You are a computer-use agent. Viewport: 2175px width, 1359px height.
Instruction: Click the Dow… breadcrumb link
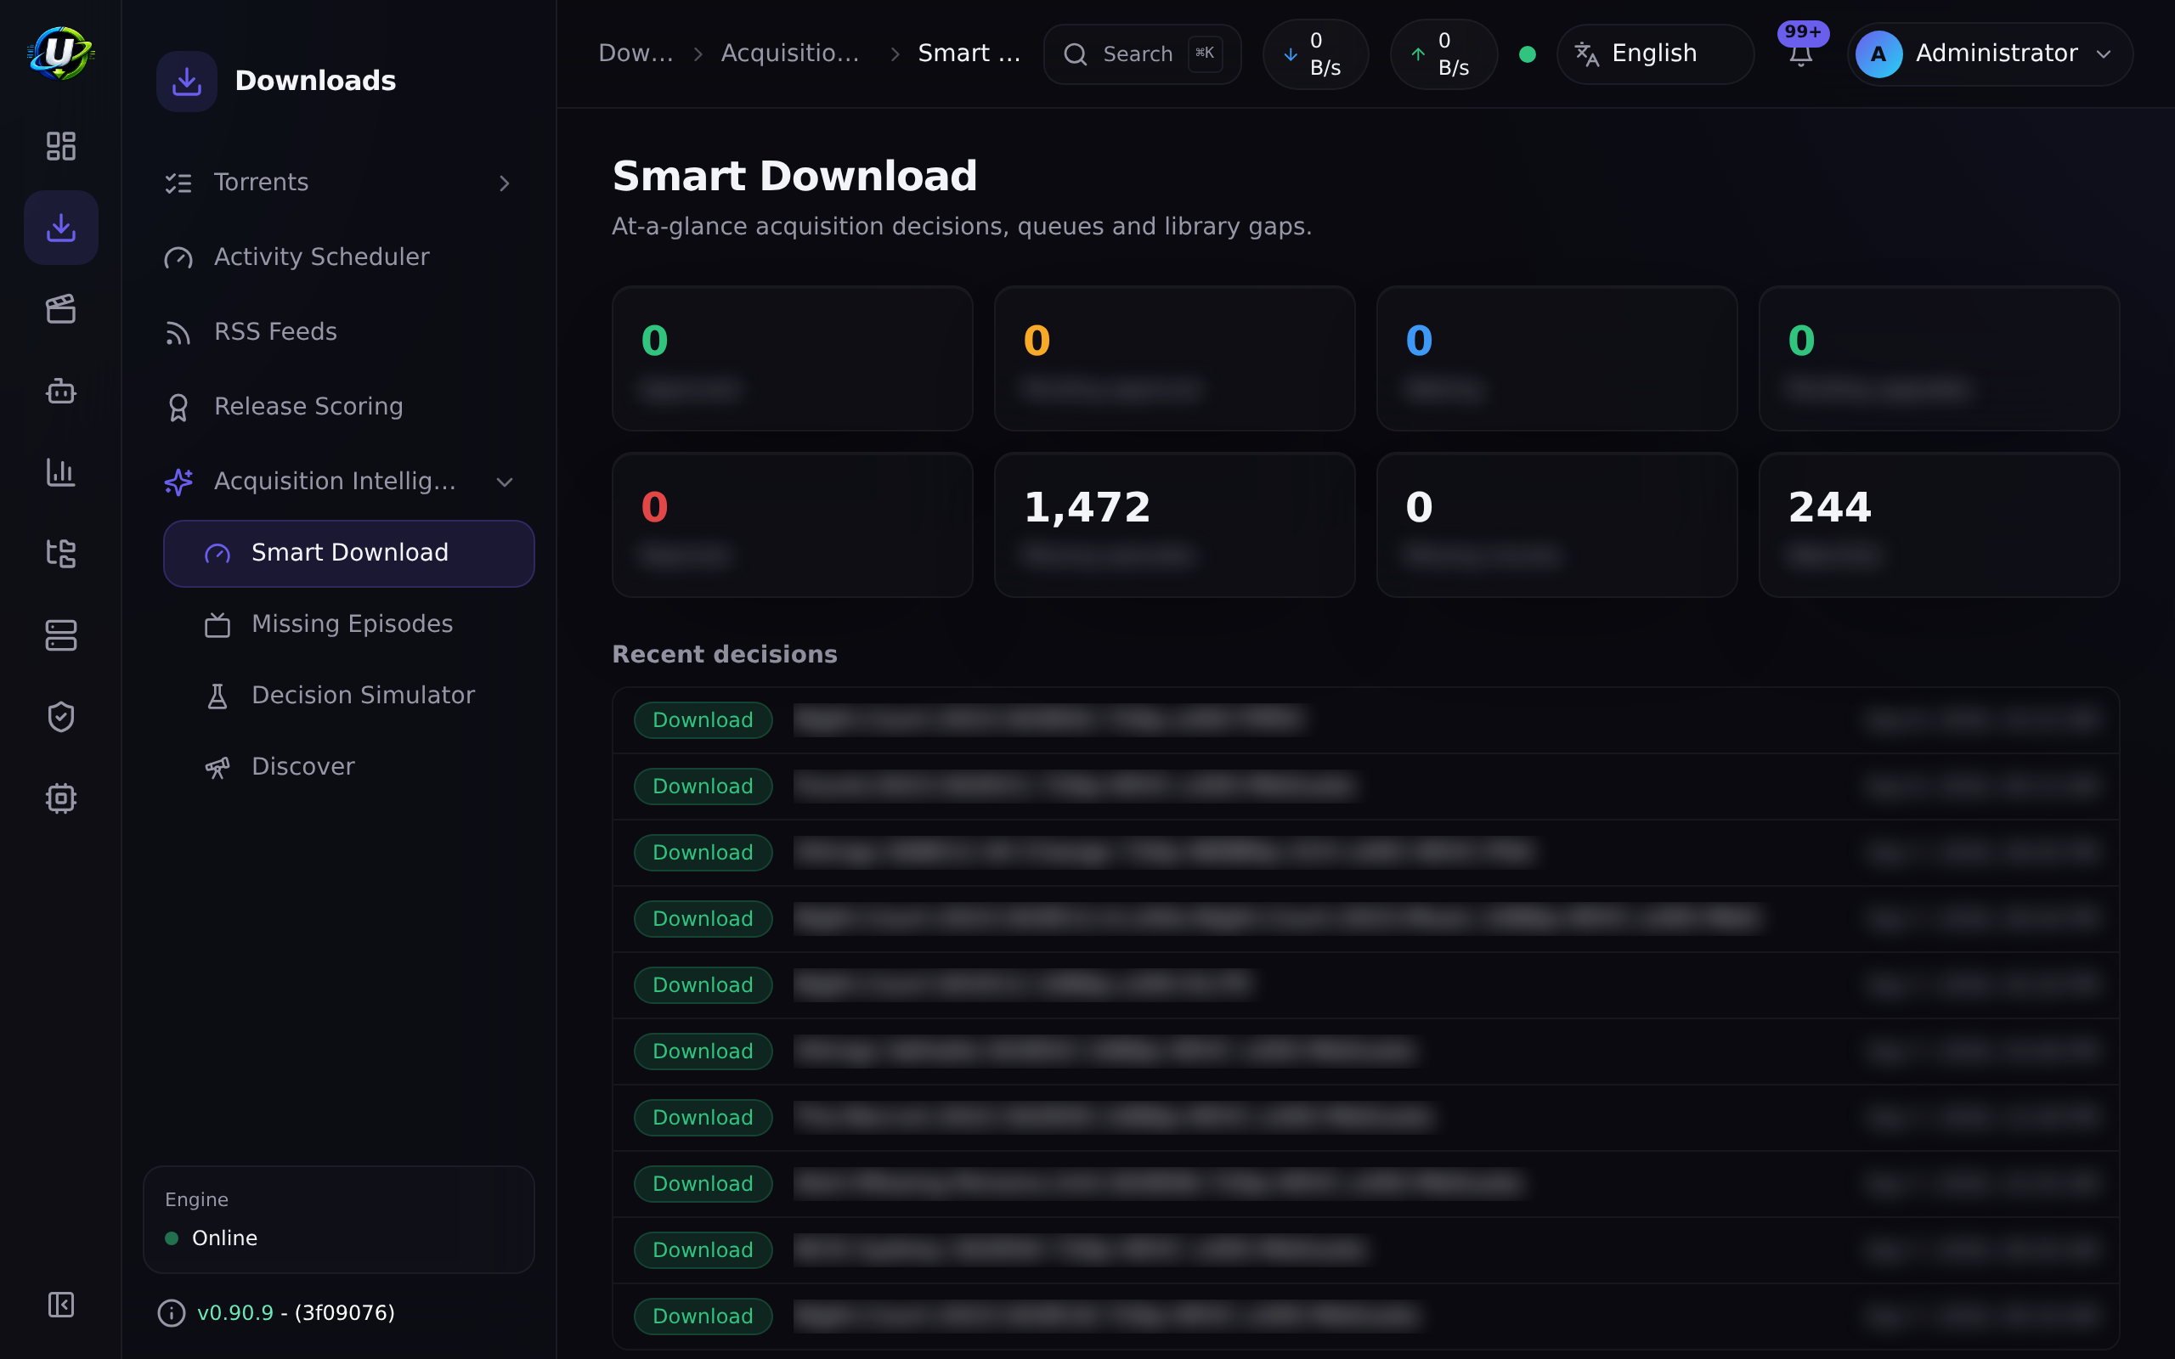(x=636, y=54)
